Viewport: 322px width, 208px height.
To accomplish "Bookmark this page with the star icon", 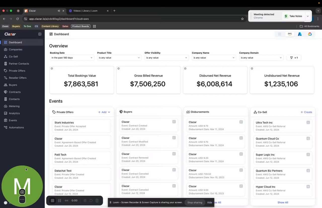I will (x=243, y=19).
